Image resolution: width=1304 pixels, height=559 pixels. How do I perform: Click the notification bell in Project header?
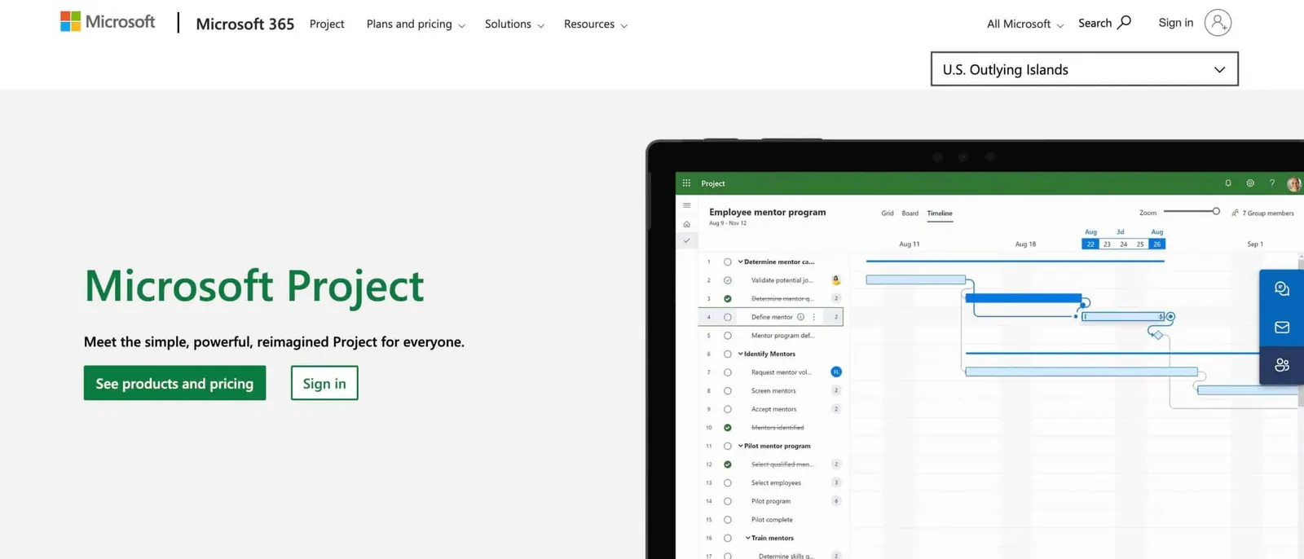pos(1228,183)
